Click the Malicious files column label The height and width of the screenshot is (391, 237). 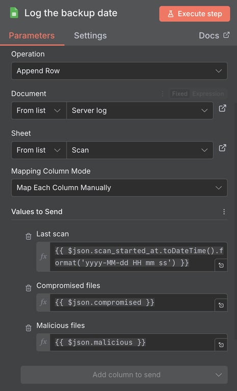click(x=61, y=325)
